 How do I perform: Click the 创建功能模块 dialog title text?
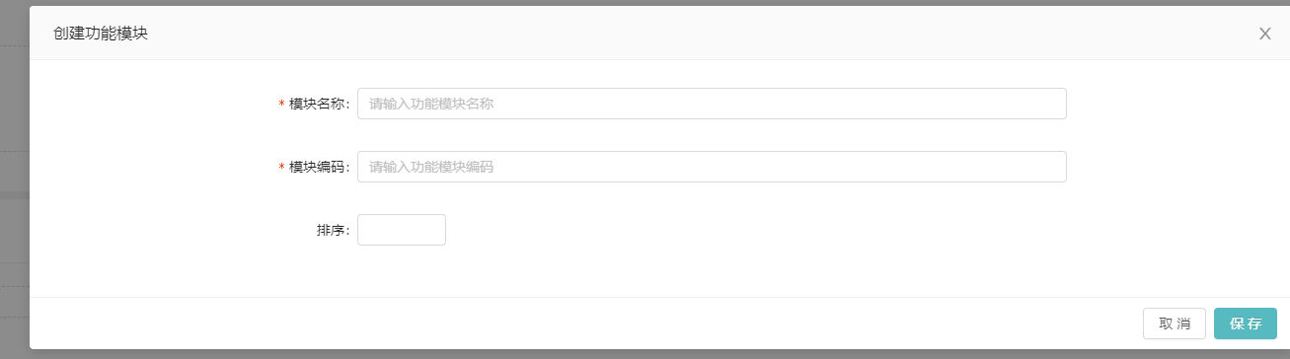[101, 34]
